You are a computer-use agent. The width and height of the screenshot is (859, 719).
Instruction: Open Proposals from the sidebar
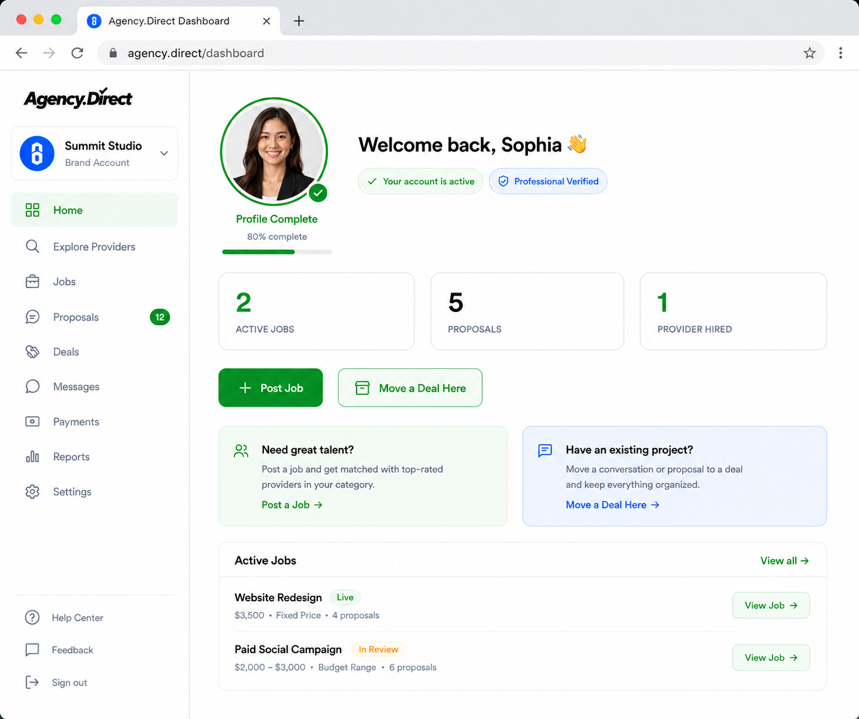tap(94, 317)
